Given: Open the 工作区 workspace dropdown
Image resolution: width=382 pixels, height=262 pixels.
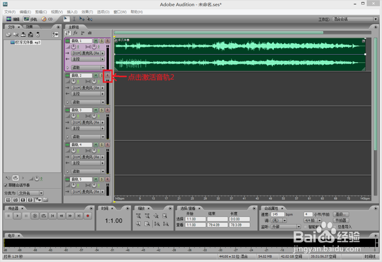Looking at the screenshot, I should click(355, 19).
